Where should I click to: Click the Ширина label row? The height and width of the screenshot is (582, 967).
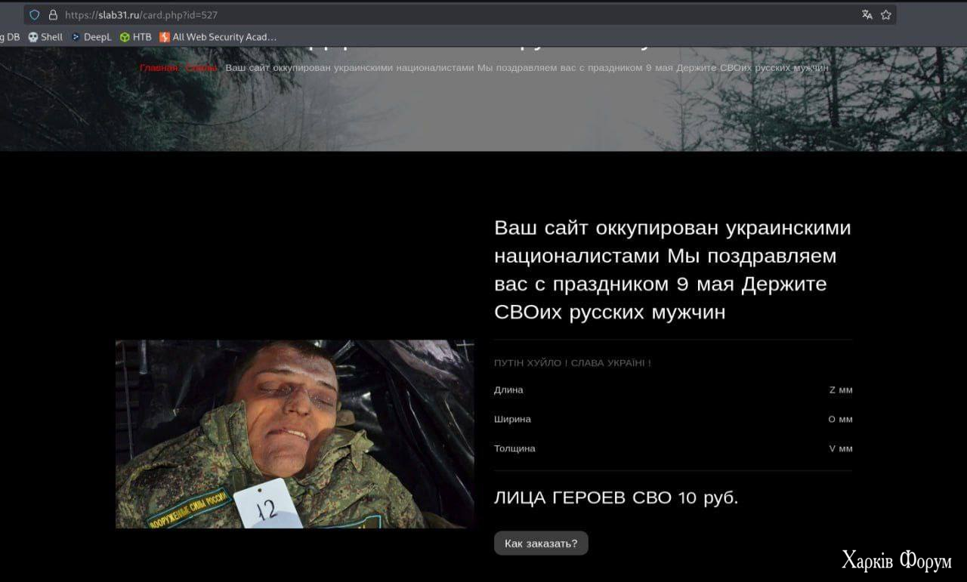click(x=673, y=419)
